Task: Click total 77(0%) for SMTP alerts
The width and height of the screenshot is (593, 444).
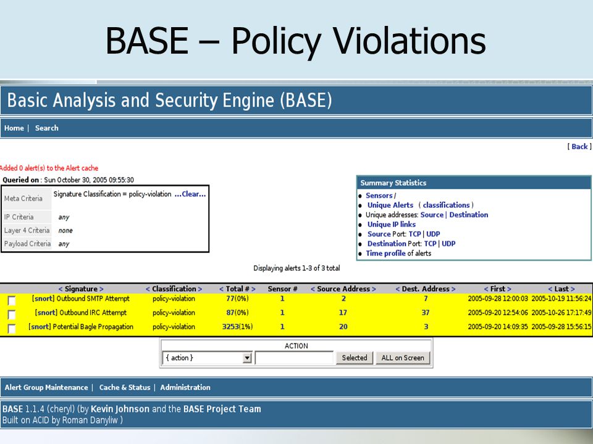Action: [237, 298]
